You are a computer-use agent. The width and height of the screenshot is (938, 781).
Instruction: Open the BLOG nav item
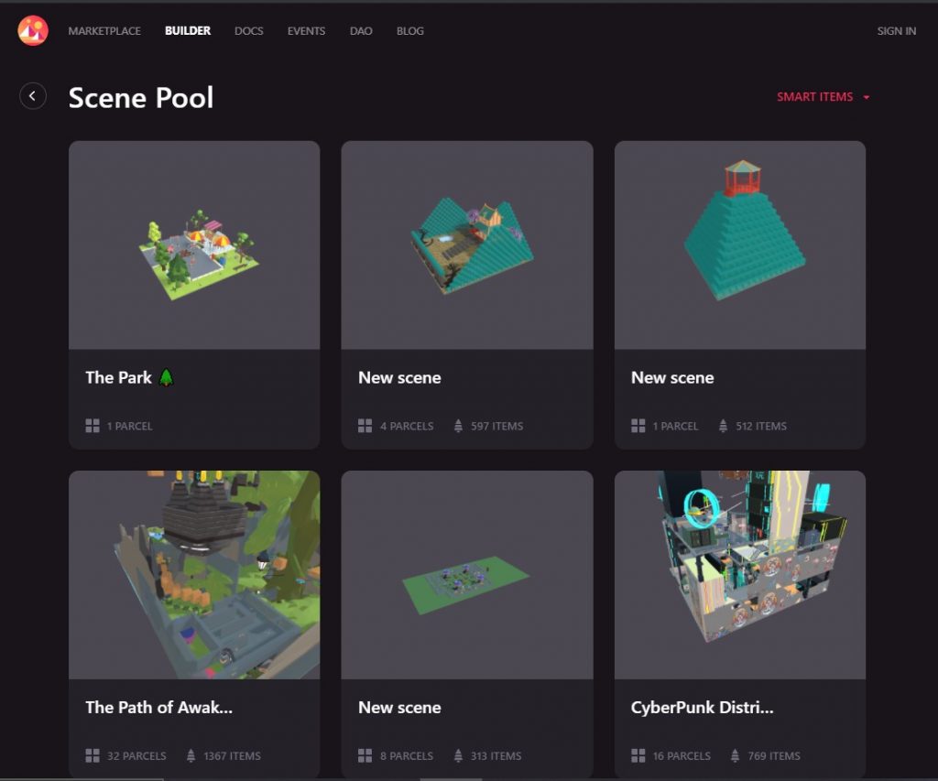[x=409, y=30]
